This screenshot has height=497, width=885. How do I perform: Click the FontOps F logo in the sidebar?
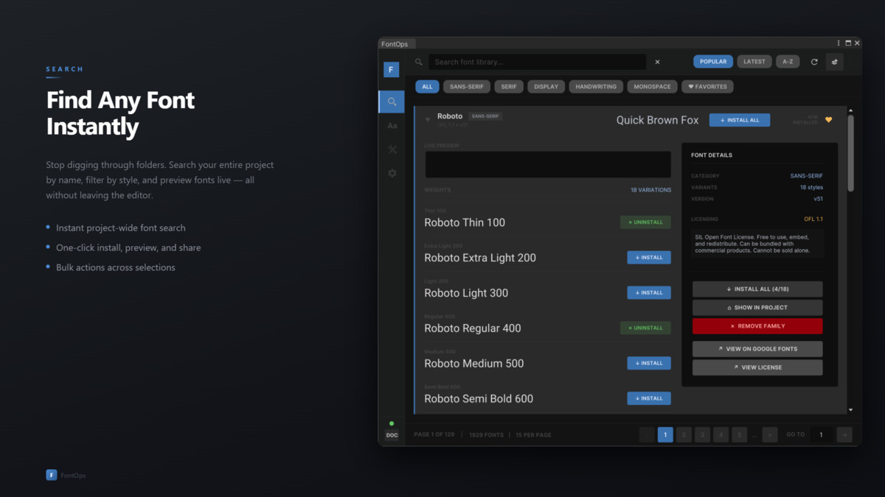tap(392, 69)
